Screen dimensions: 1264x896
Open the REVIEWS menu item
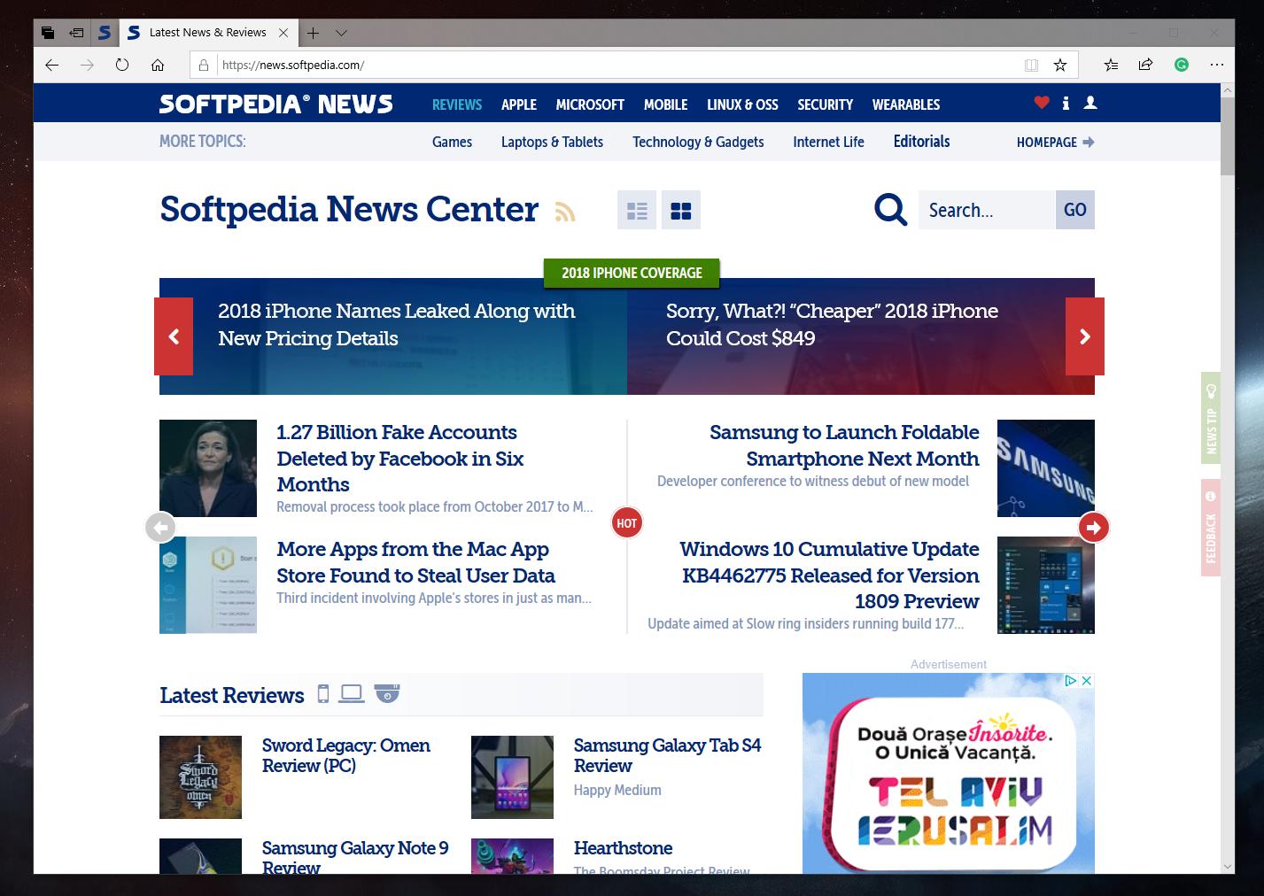point(457,104)
